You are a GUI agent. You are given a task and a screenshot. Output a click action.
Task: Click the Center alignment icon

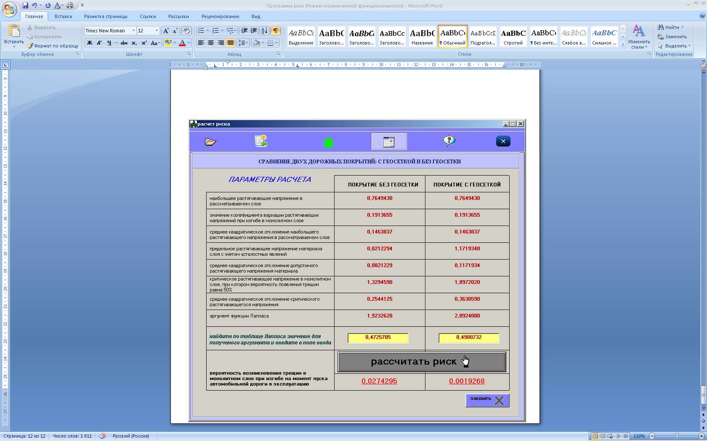click(x=211, y=43)
